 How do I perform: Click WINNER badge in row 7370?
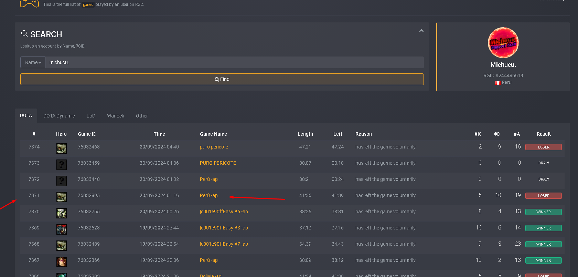[544, 212]
